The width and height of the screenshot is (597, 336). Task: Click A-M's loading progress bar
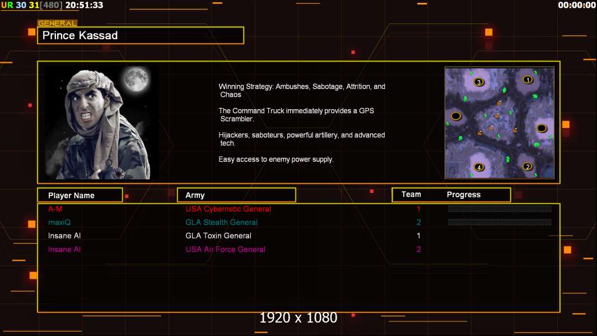pyautogui.click(x=500, y=208)
